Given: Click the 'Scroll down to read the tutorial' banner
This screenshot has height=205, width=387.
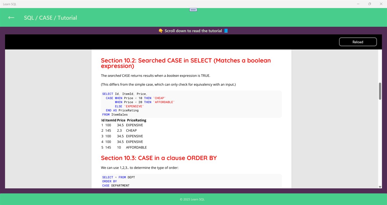Looking at the screenshot, I should pos(193,31).
